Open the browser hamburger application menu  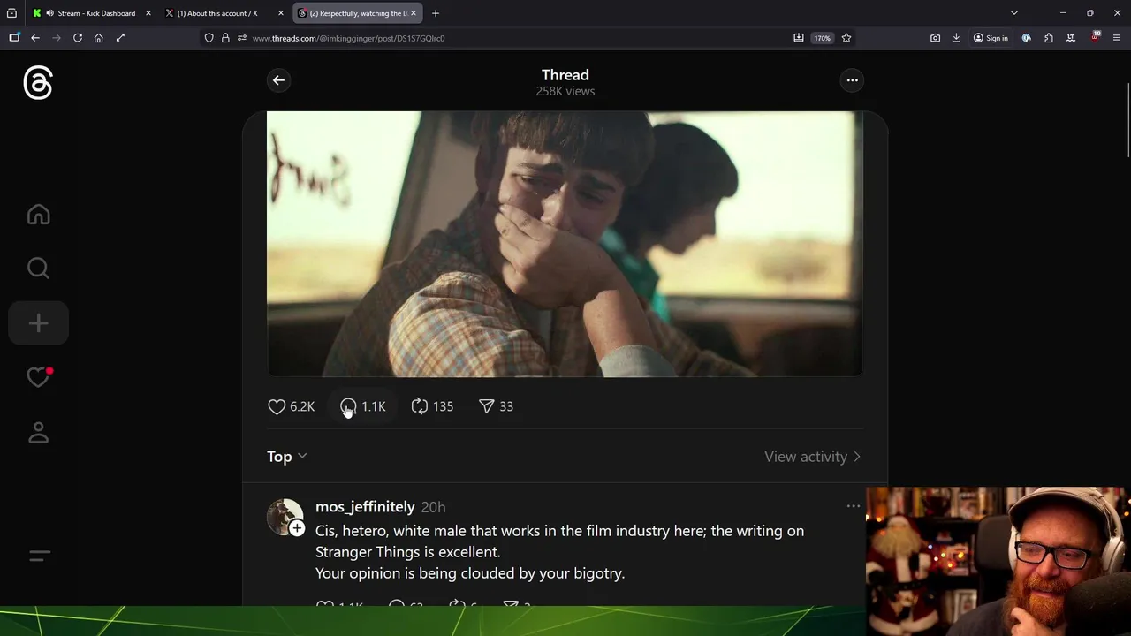pyautogui.click(x=1117, y=38)
